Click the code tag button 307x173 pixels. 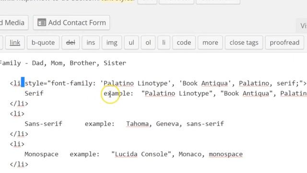click(184, 43)
